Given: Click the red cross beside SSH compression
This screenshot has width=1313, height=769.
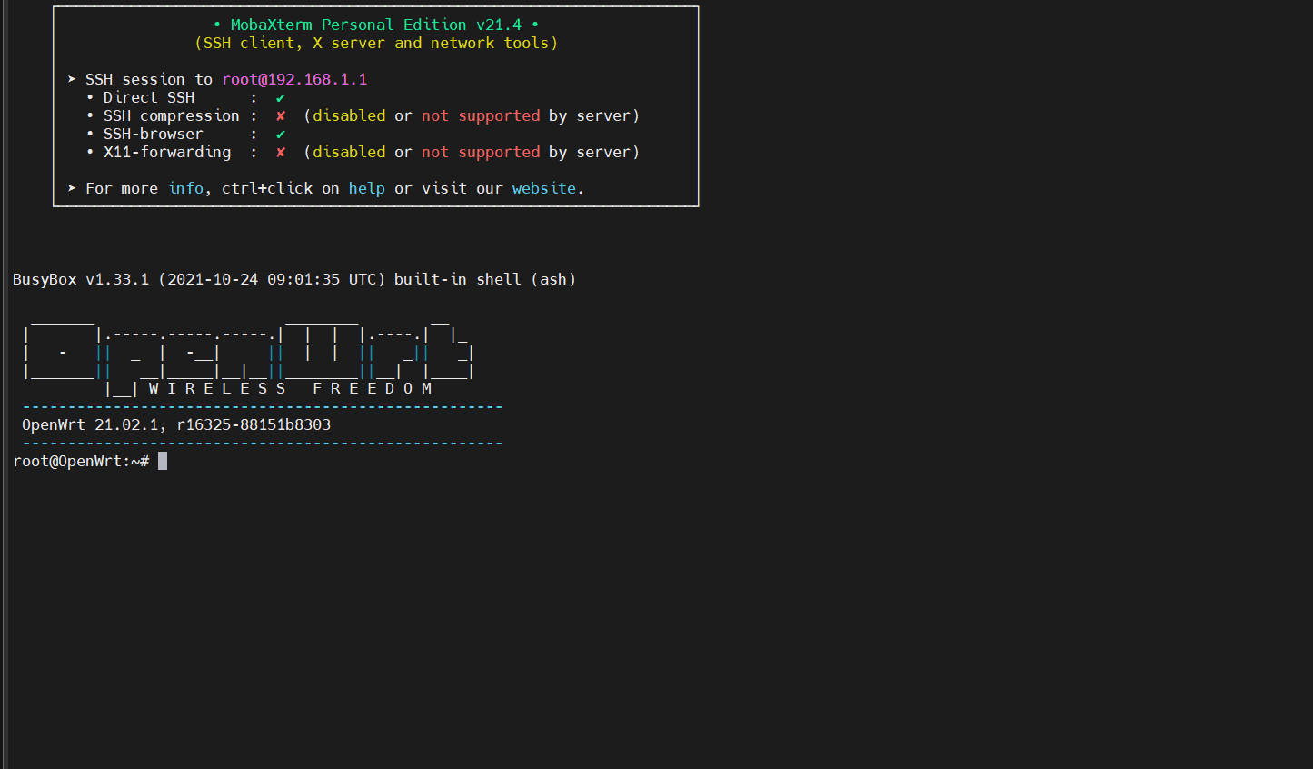Looking at the screenshot, I should (281, 115).
